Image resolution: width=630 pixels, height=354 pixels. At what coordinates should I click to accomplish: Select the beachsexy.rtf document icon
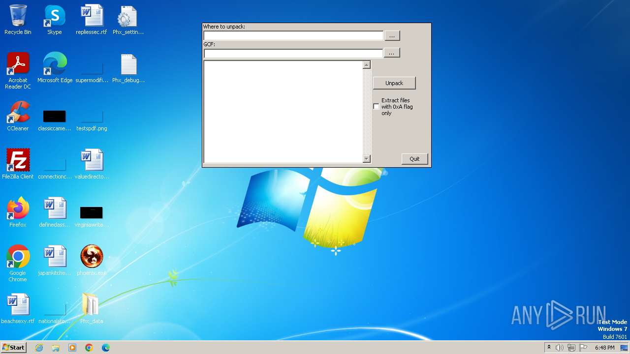pos(18,309)
